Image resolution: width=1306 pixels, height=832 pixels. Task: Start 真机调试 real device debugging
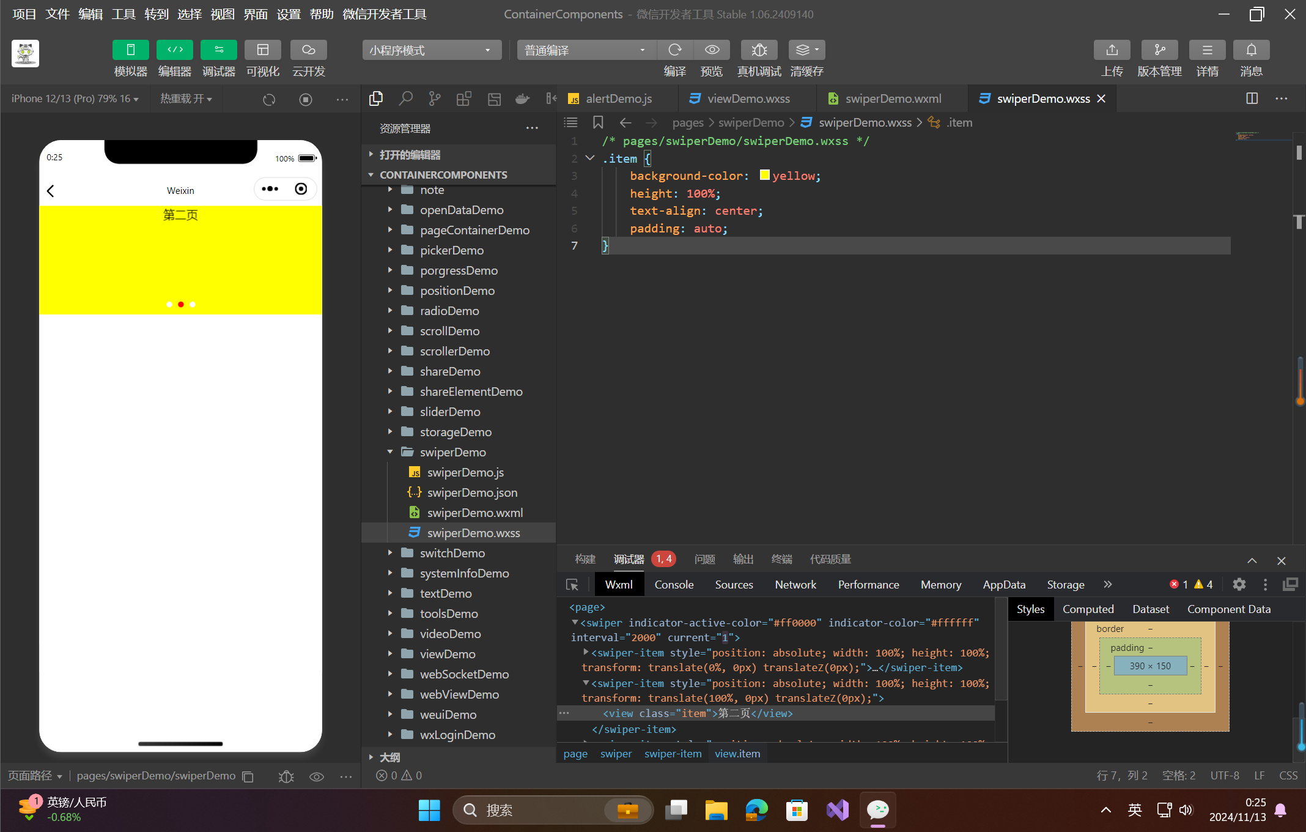(759, 50)
